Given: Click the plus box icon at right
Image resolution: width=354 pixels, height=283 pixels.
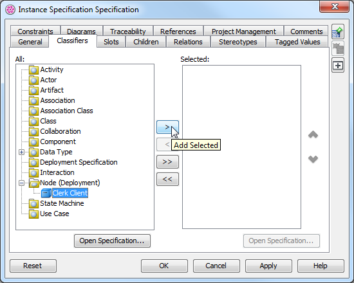Looking at the screenshot, I should (338, 66).
